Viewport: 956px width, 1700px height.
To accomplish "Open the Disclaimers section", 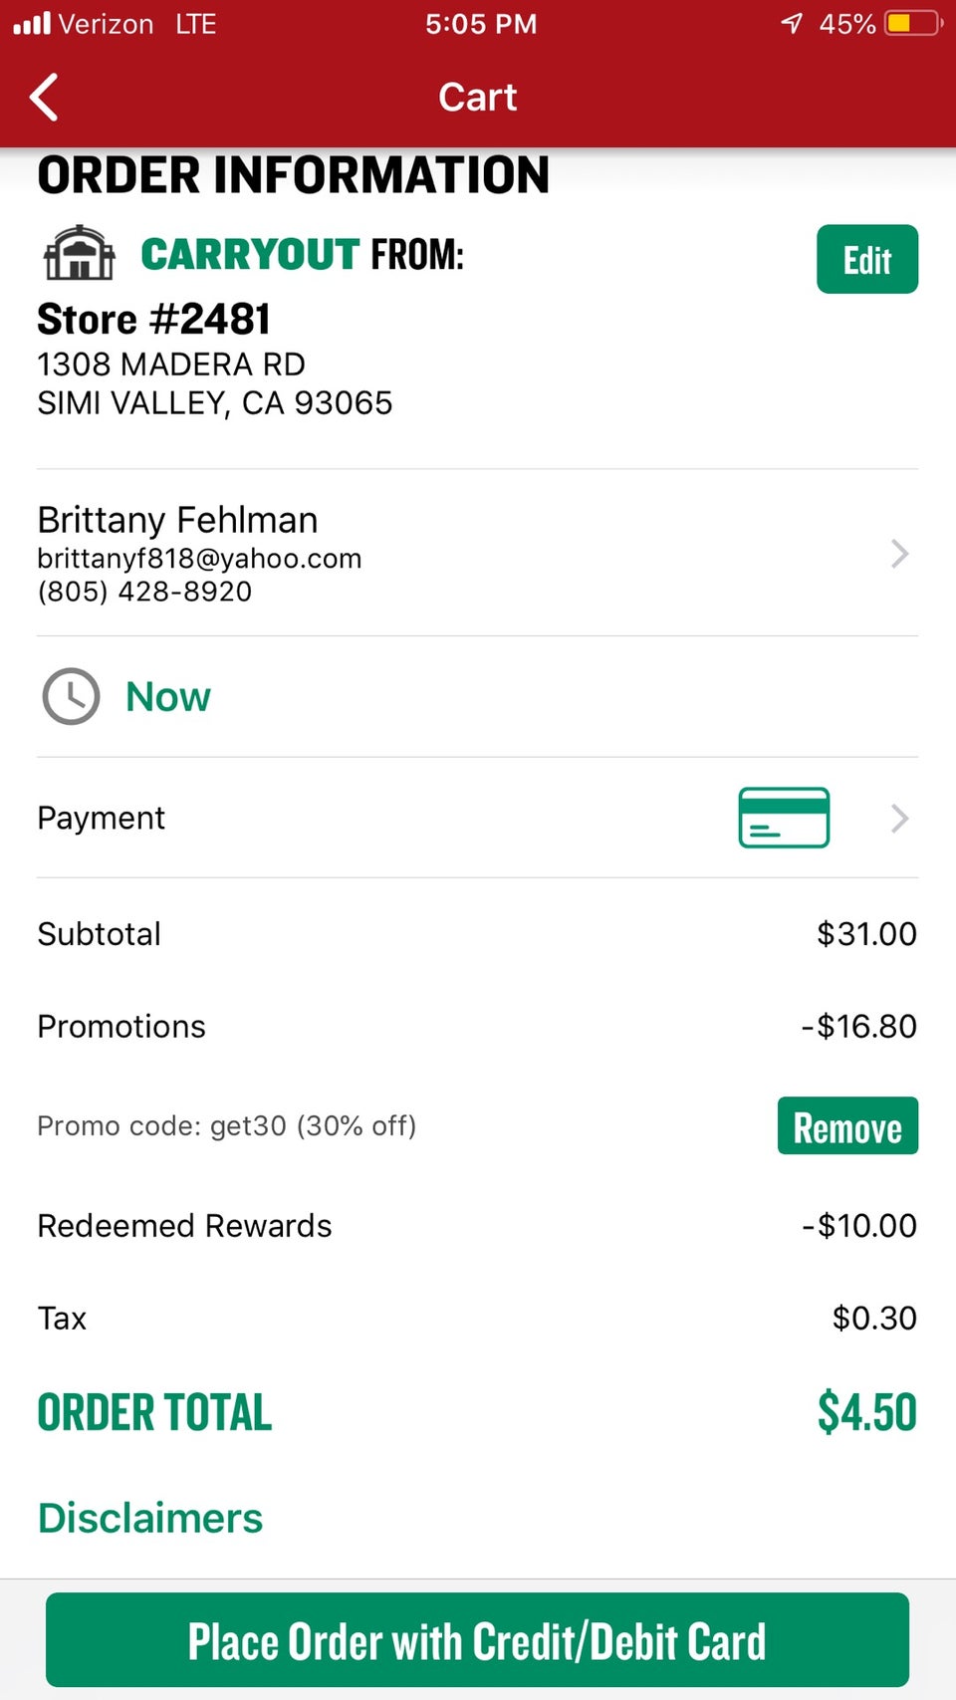I will click(150, 1518).
